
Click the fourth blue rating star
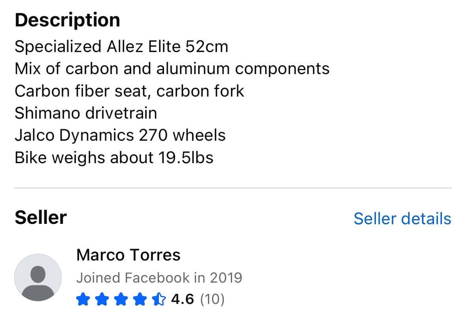pos(139,299)
